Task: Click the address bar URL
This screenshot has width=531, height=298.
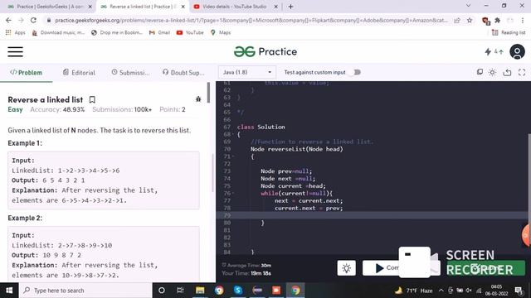Action: 251,20
